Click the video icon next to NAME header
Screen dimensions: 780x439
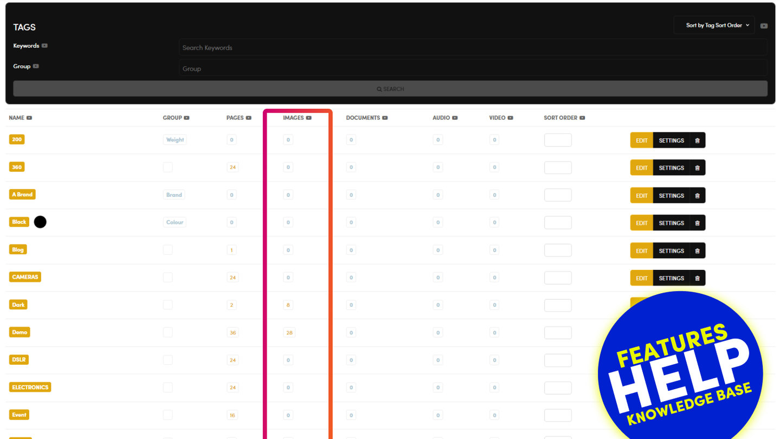(x=29, y=118)
